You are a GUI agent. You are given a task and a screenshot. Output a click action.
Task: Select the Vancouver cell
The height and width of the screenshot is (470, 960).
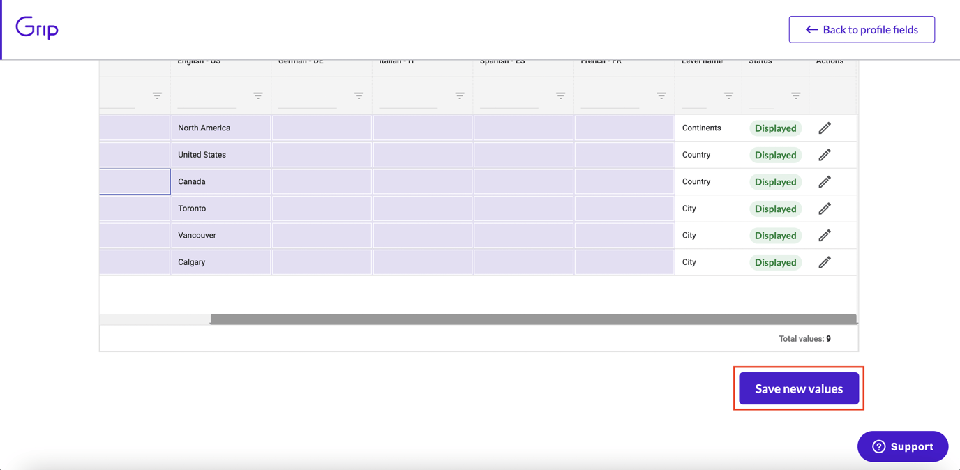(x=221, y=236)
